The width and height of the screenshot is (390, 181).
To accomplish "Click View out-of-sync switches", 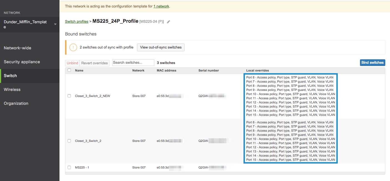I will click(161, 47).
